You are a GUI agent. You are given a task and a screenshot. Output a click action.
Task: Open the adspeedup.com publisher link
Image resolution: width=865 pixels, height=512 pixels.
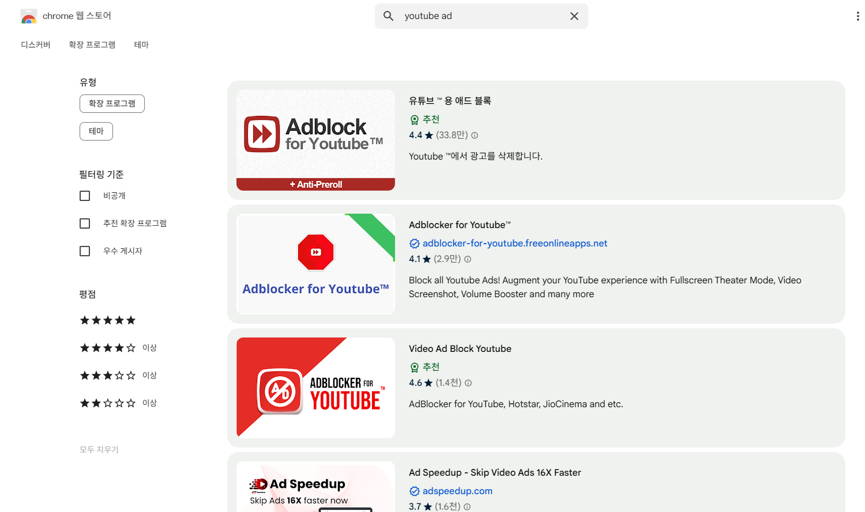click(457, 491)
